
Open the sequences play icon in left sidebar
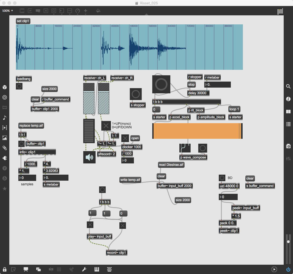(x=5, y=128)
